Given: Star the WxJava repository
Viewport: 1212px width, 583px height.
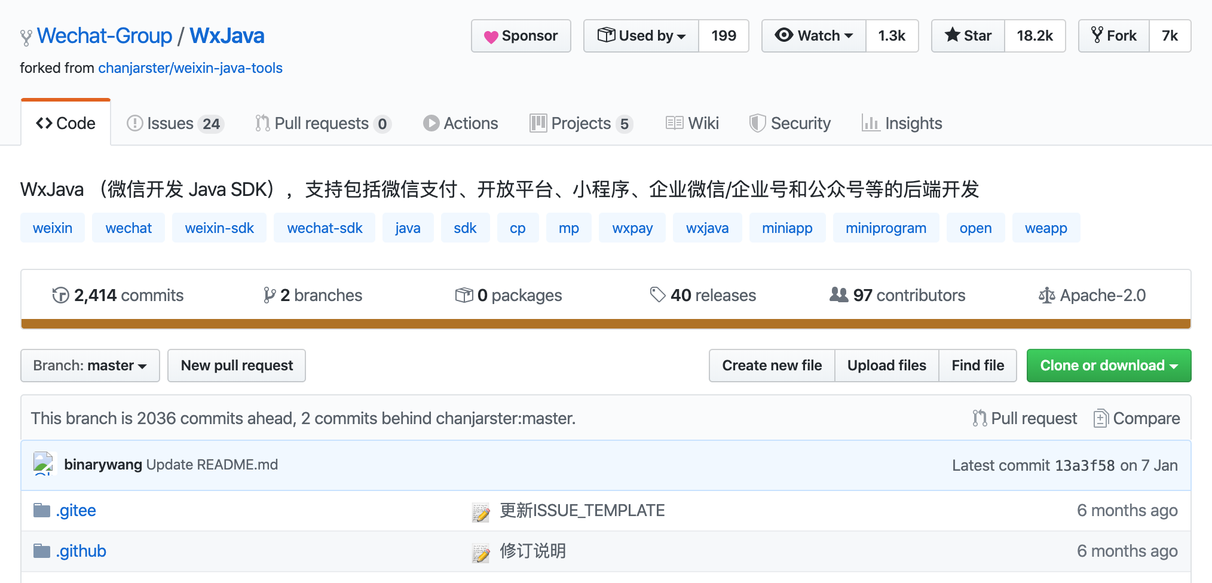Looking at the screenshot, I should tap(968, 36).
